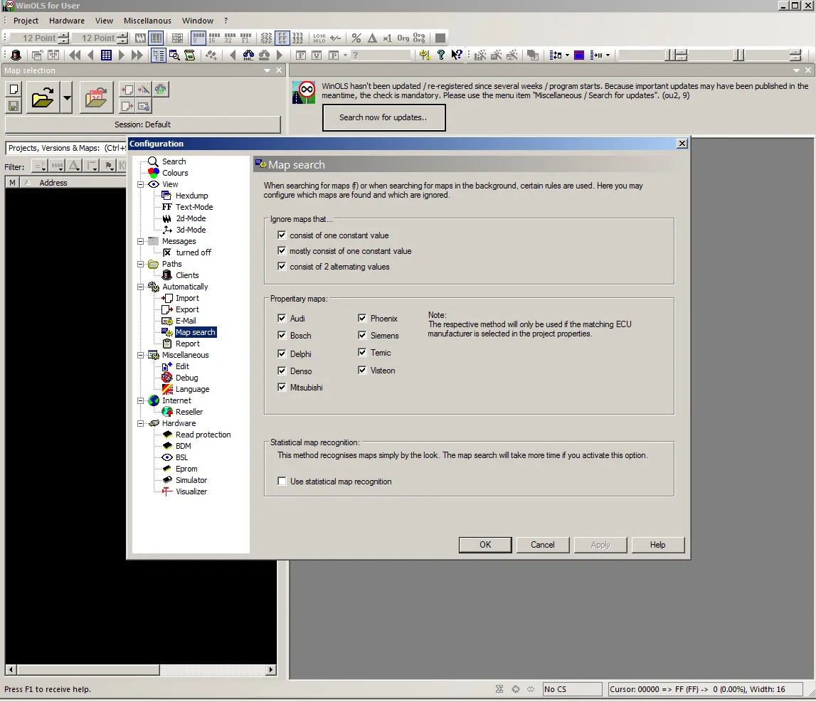Open the Miscellanous menu
The width and height of the screenshot is (816, 702).
pyautogui.click(x=147, y=21)
